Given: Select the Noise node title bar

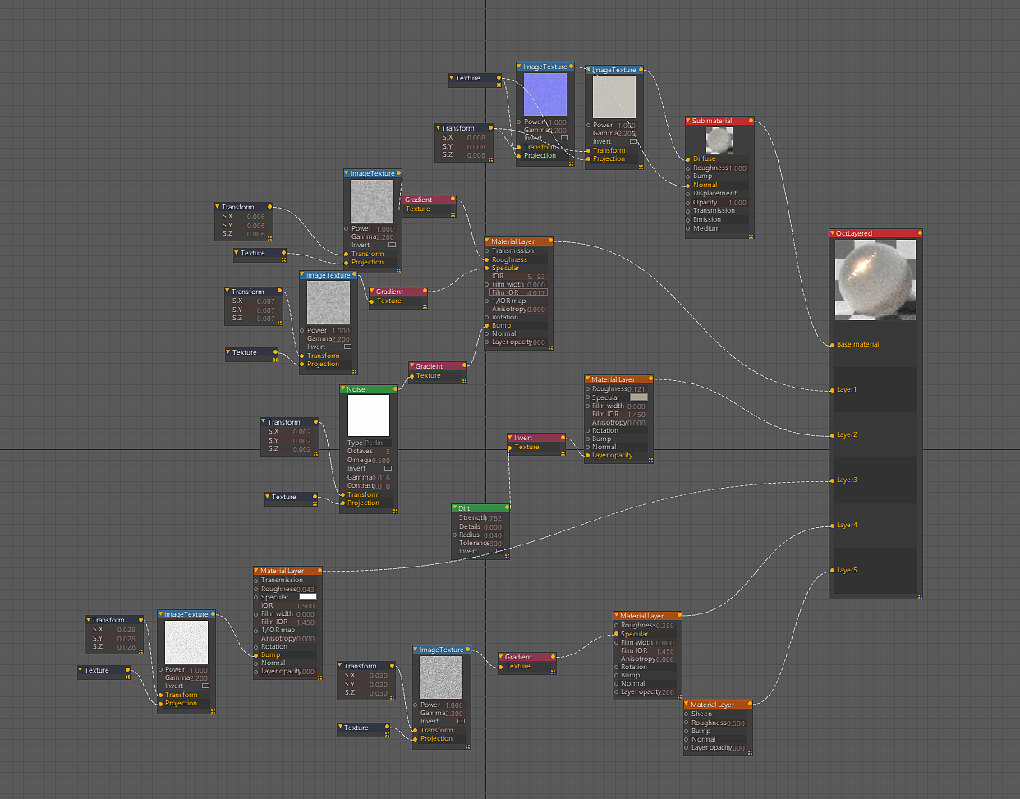Looking at the screenshot, I should [x=369, y=389].
